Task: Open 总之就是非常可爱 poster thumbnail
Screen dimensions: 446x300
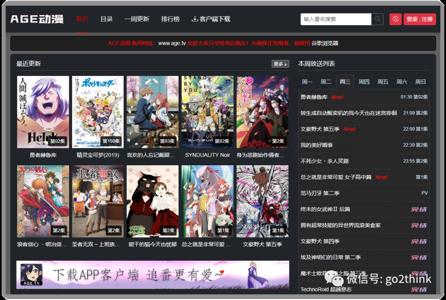Action: (208, 201)
